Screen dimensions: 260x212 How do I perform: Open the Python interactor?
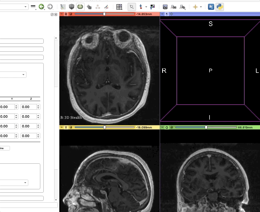click(x=220, y=7)
